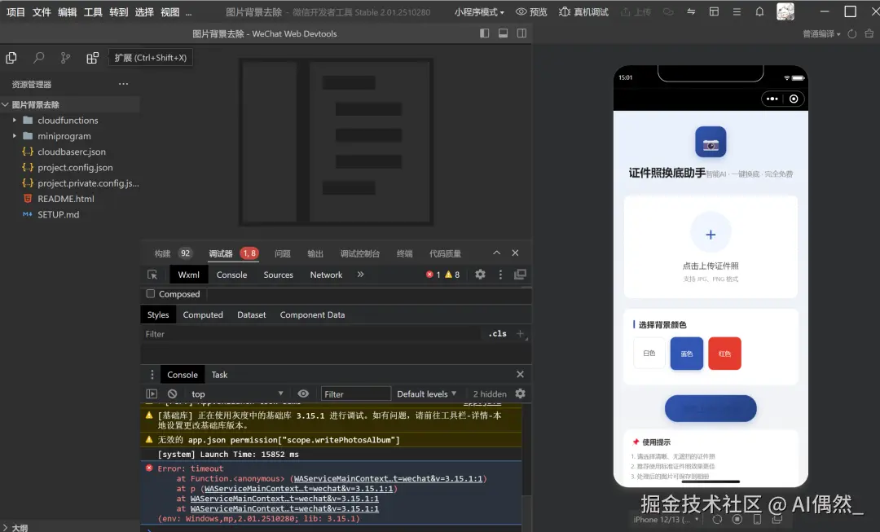Toggle the .cls element classes button
Screen dimensions: 880x532
click(497, 333)
